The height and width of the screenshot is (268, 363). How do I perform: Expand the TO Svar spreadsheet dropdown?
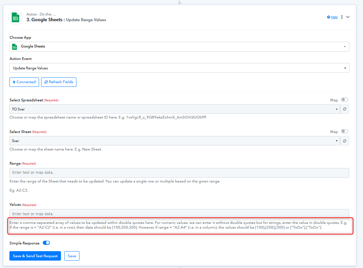pos(174,109)
